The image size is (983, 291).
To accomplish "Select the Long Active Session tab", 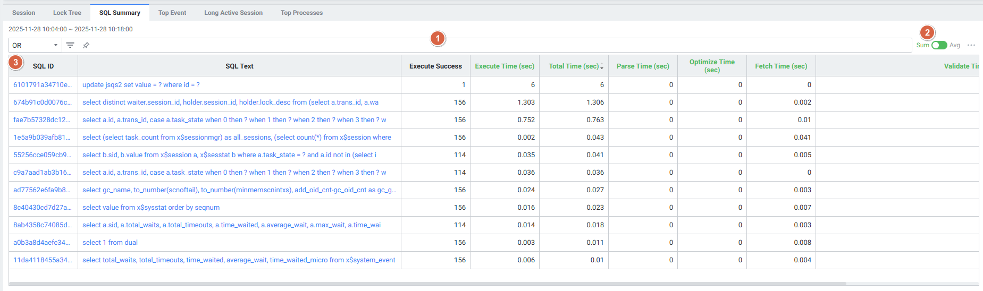I will (x=233, y=13).
